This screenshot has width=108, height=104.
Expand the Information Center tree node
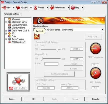pos(6,22)
